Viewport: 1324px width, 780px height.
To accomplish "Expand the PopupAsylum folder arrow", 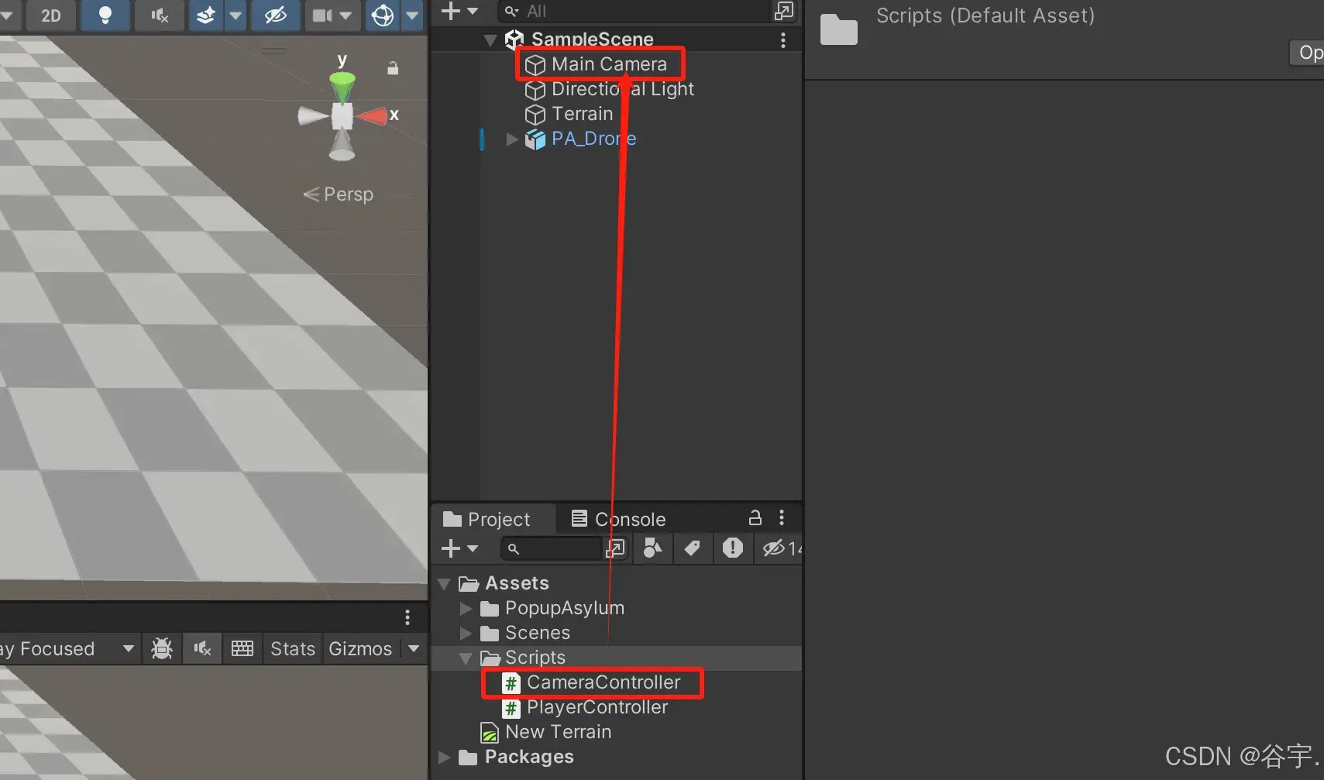I will click(x=466, y=608).
